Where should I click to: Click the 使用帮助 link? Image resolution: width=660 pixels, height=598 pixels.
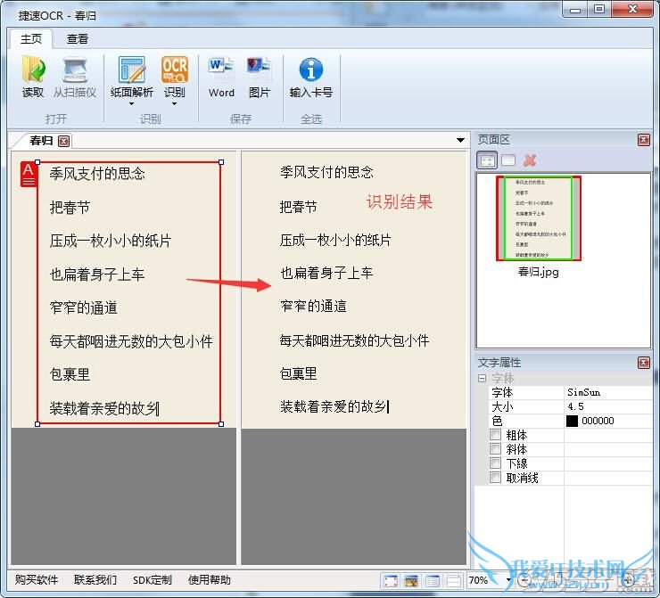(x=210, y=580)
